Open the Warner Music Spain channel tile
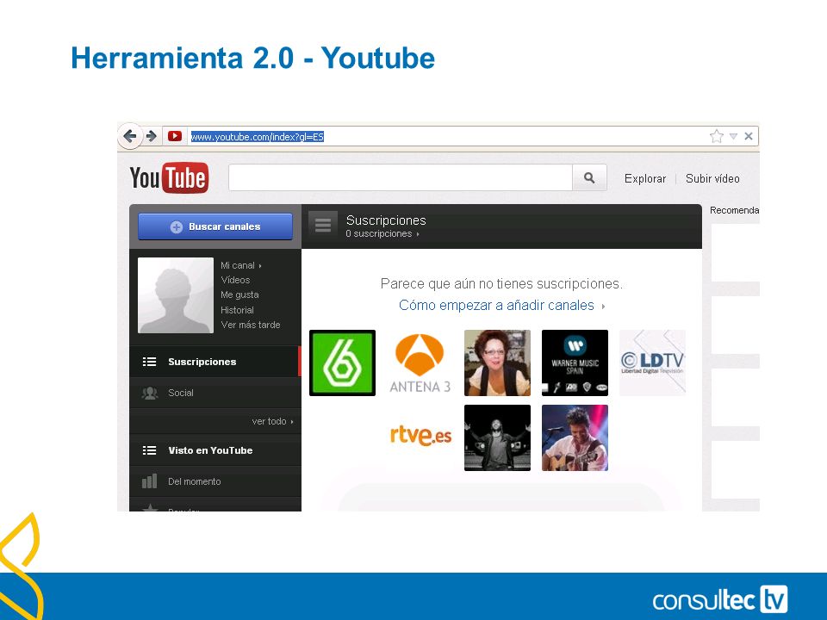Viewport: 827px width, 620px height. (575, 363)
